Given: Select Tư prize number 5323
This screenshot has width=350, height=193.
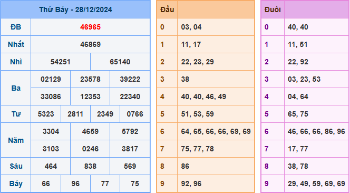Looking at the screenshot, I should click(46, 114).
